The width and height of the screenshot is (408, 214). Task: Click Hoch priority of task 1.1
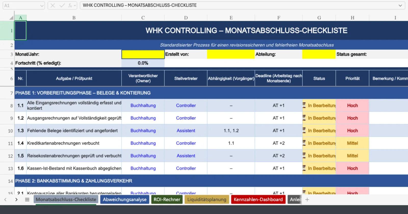click(352, 105)
